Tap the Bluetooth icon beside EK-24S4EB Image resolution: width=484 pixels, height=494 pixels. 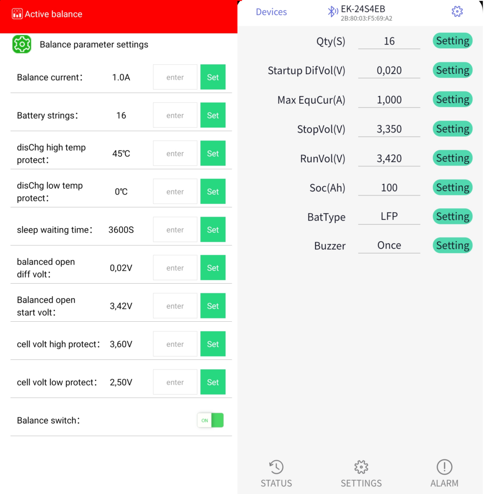tap(332, 12)
